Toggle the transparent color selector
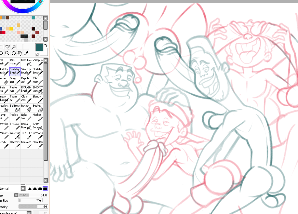Viewport: 298px width, 214px height. [37, 54]
